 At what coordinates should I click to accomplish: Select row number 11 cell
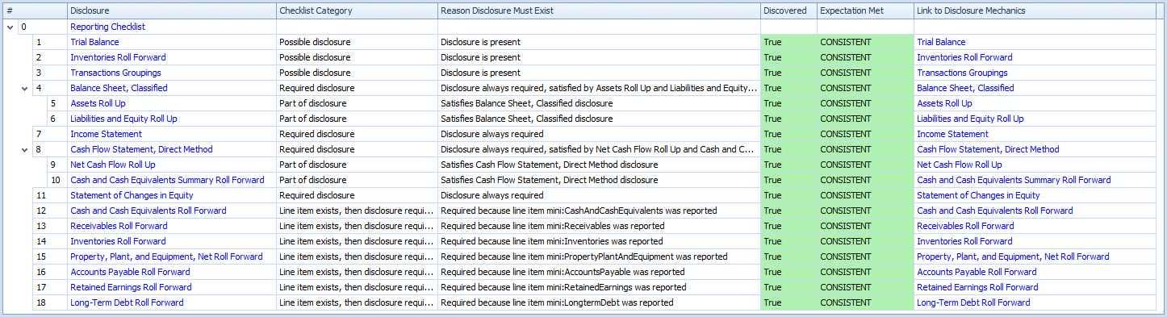pyautogui.click(x=50, y=195)
